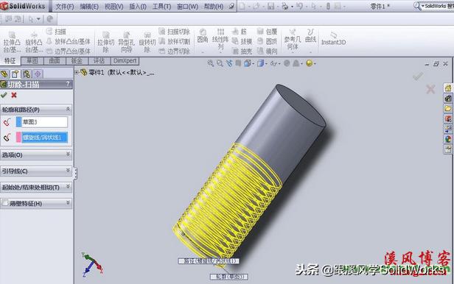
Task: Cancel cut-sweep with red X
Action: click(14, 95)
